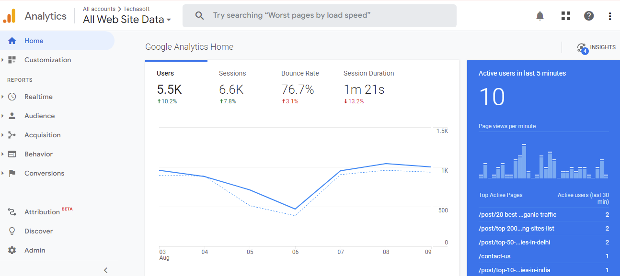620x276 pixels.
Task: Click the Techasoft account breadcrumb
Action: pyautogui.click(x=136, y=9)
